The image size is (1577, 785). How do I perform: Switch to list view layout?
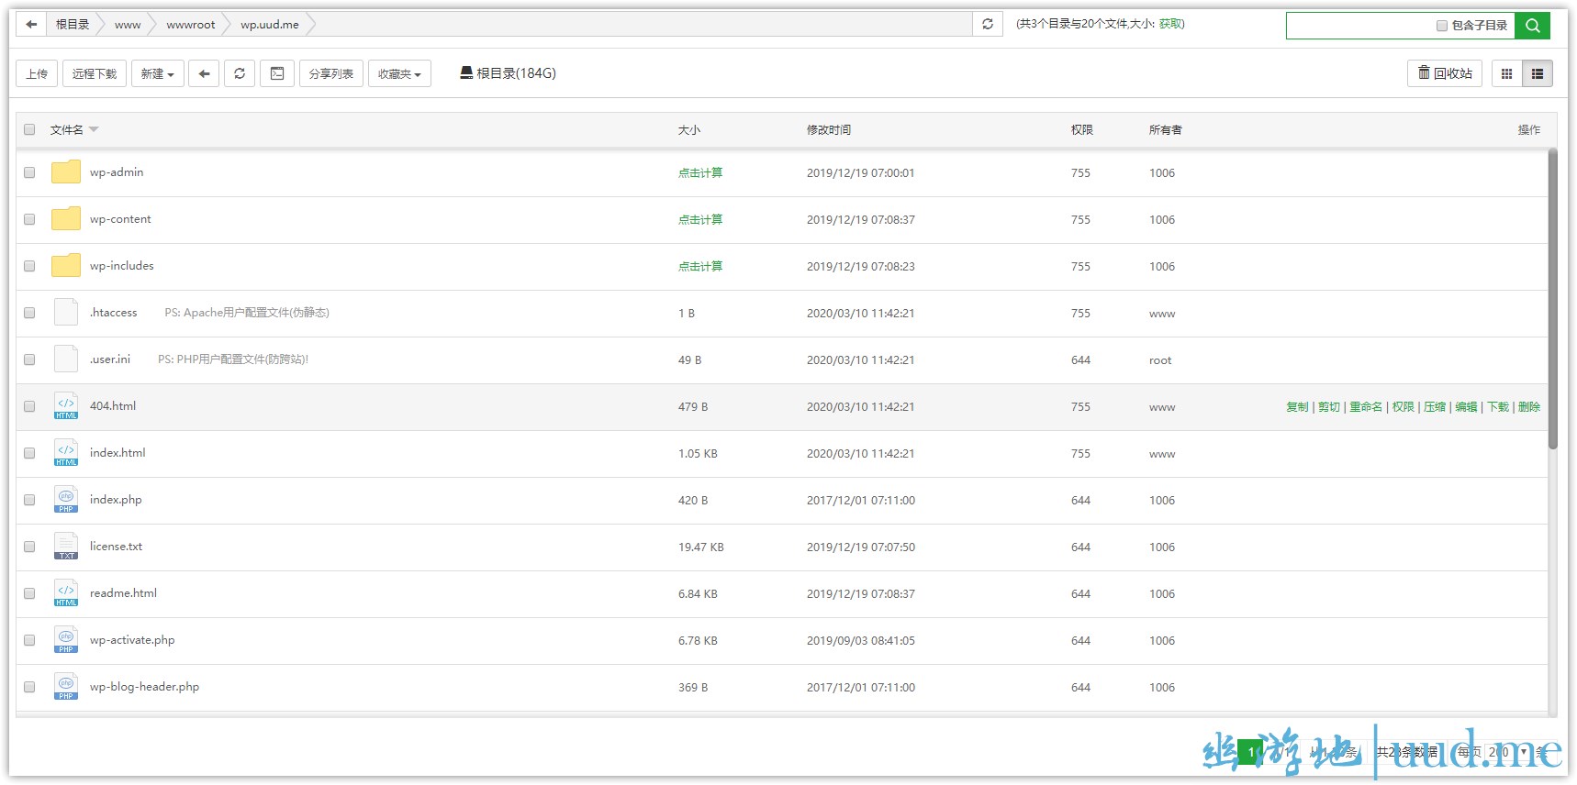coord(1538,73)
